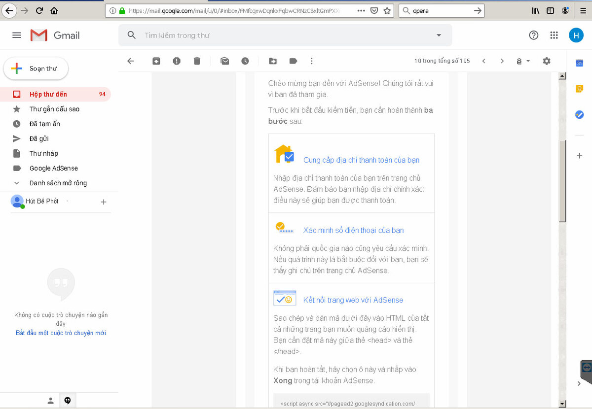This screenshot has width=592, height=409.
Task: Show older email with right chevron
Action: click(x=502, y=61)
